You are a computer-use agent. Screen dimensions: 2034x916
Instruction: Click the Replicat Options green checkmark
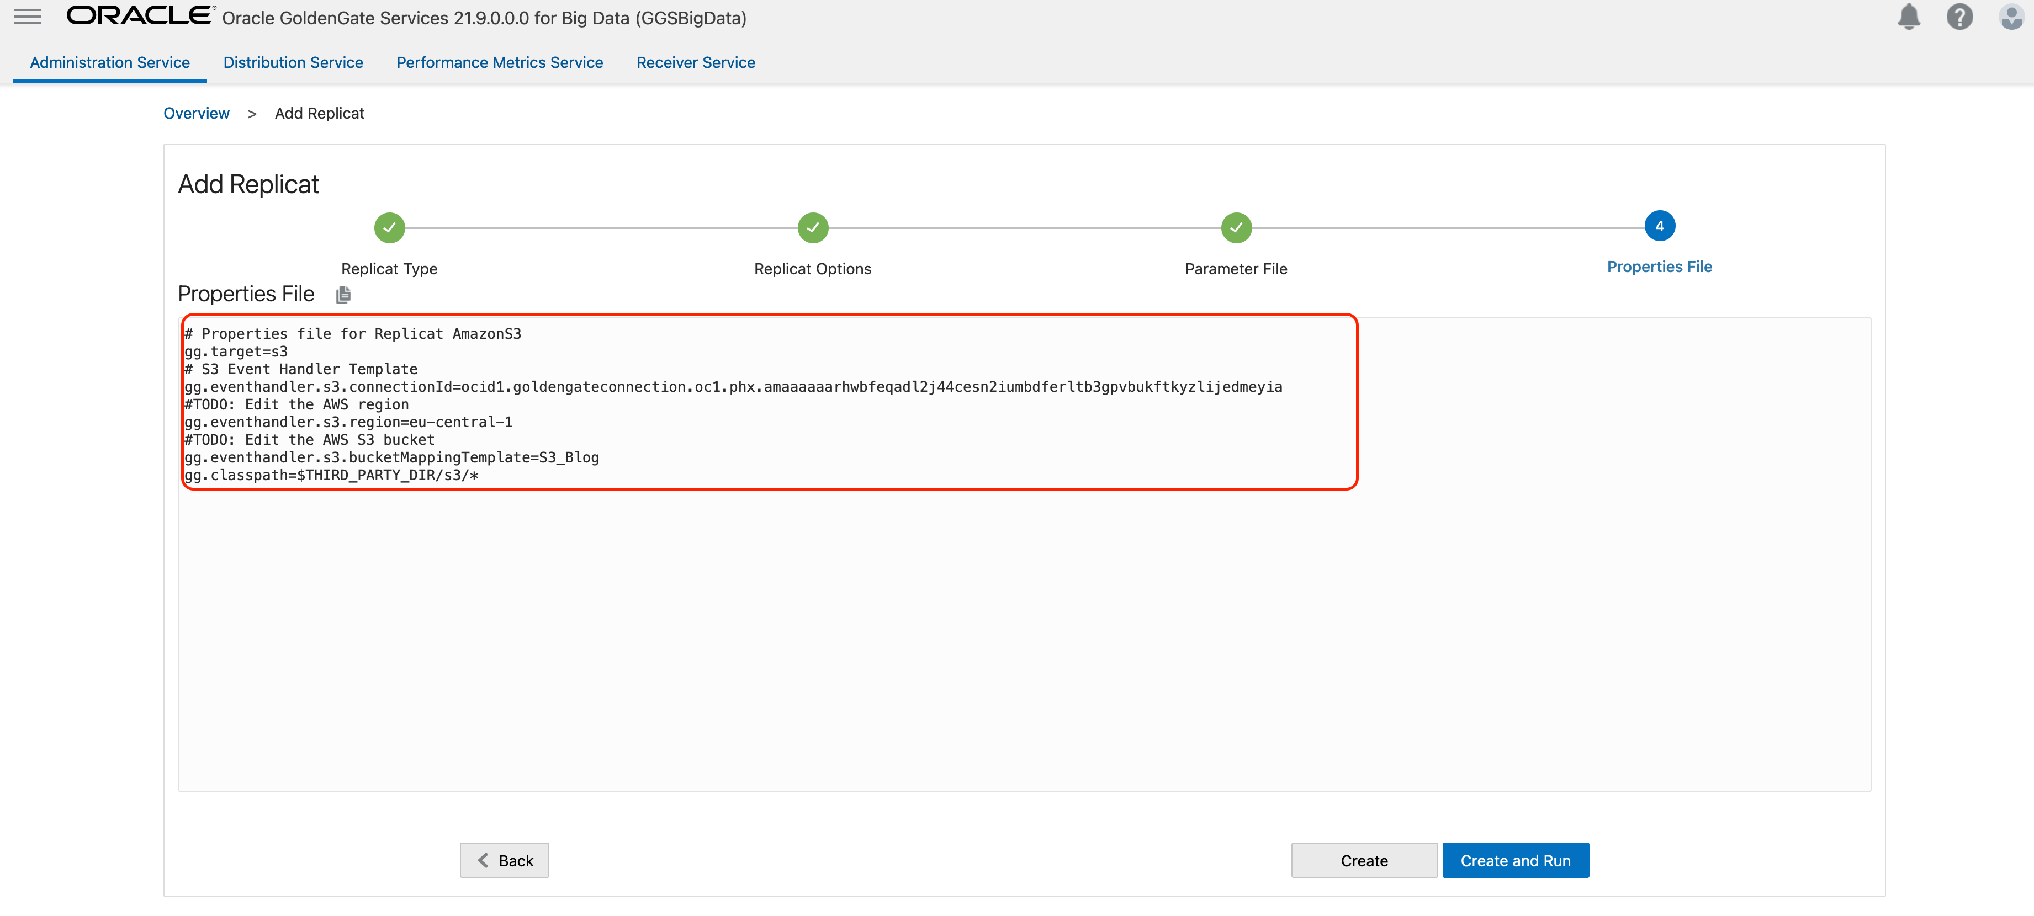tap(813, 227)
